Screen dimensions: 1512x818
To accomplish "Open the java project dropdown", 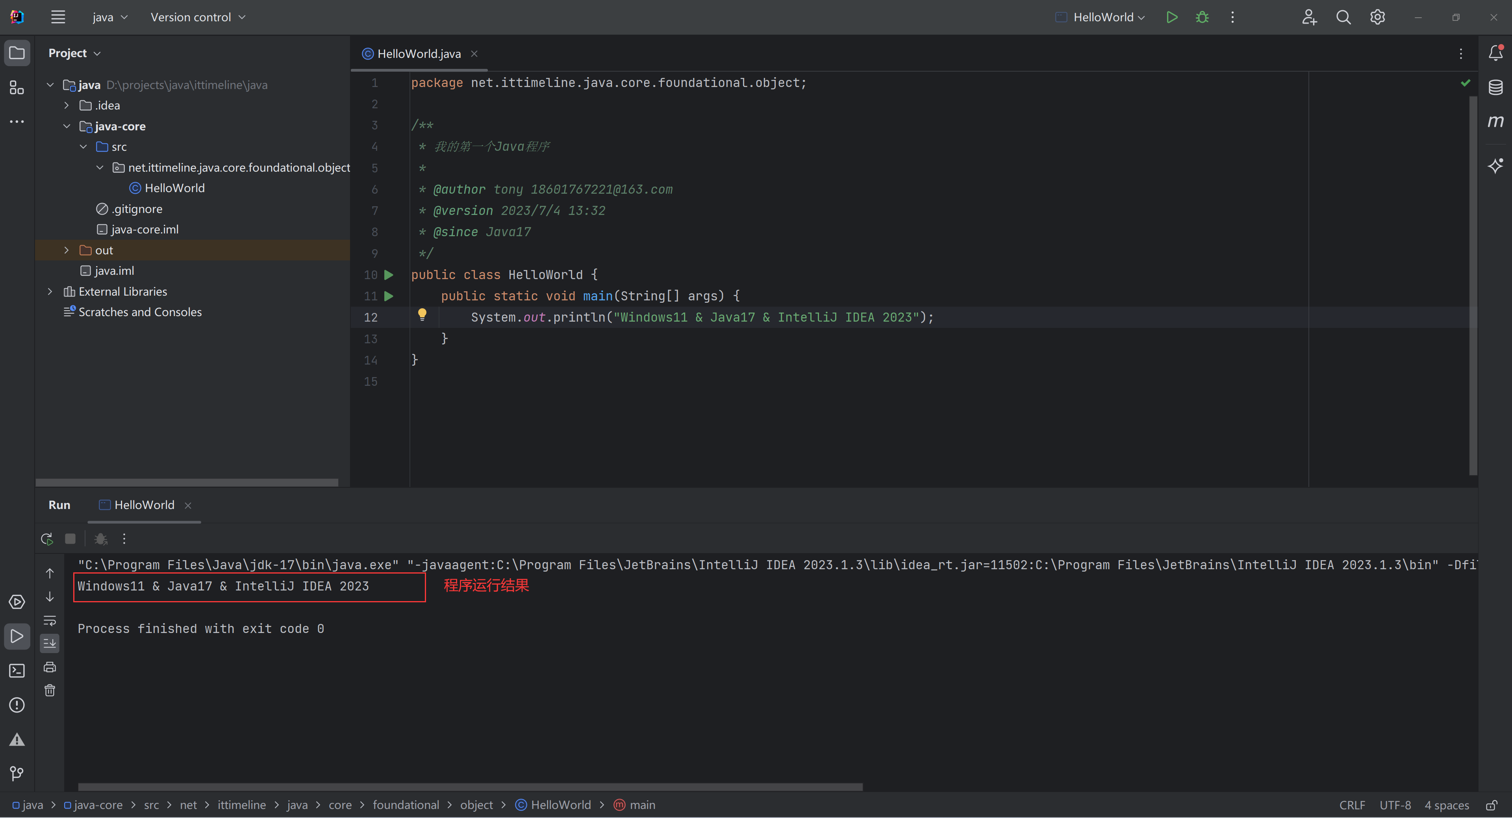I will pyautogui.click(x=110, y=17).
